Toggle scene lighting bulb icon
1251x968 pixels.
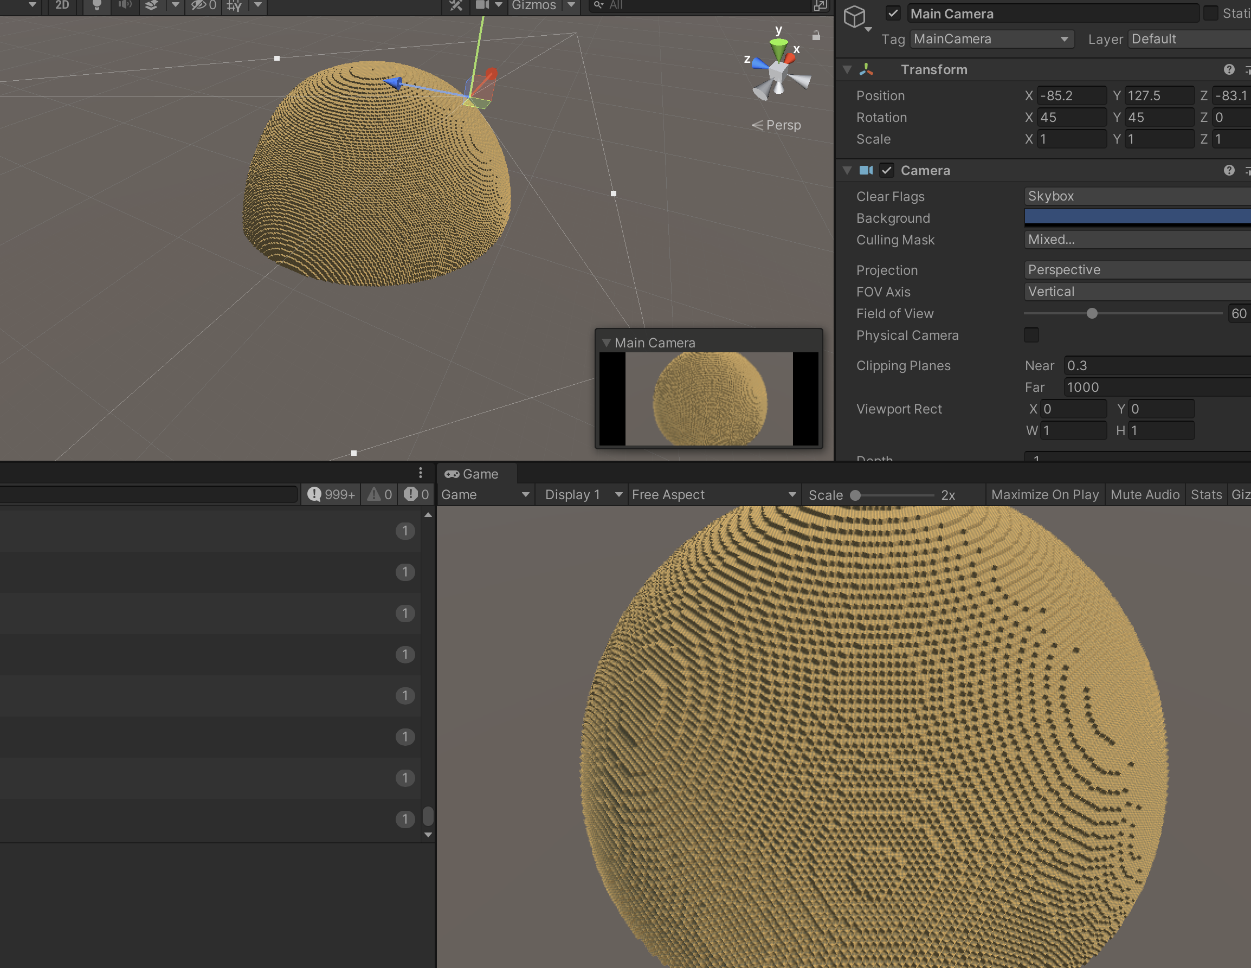point(97,6)
